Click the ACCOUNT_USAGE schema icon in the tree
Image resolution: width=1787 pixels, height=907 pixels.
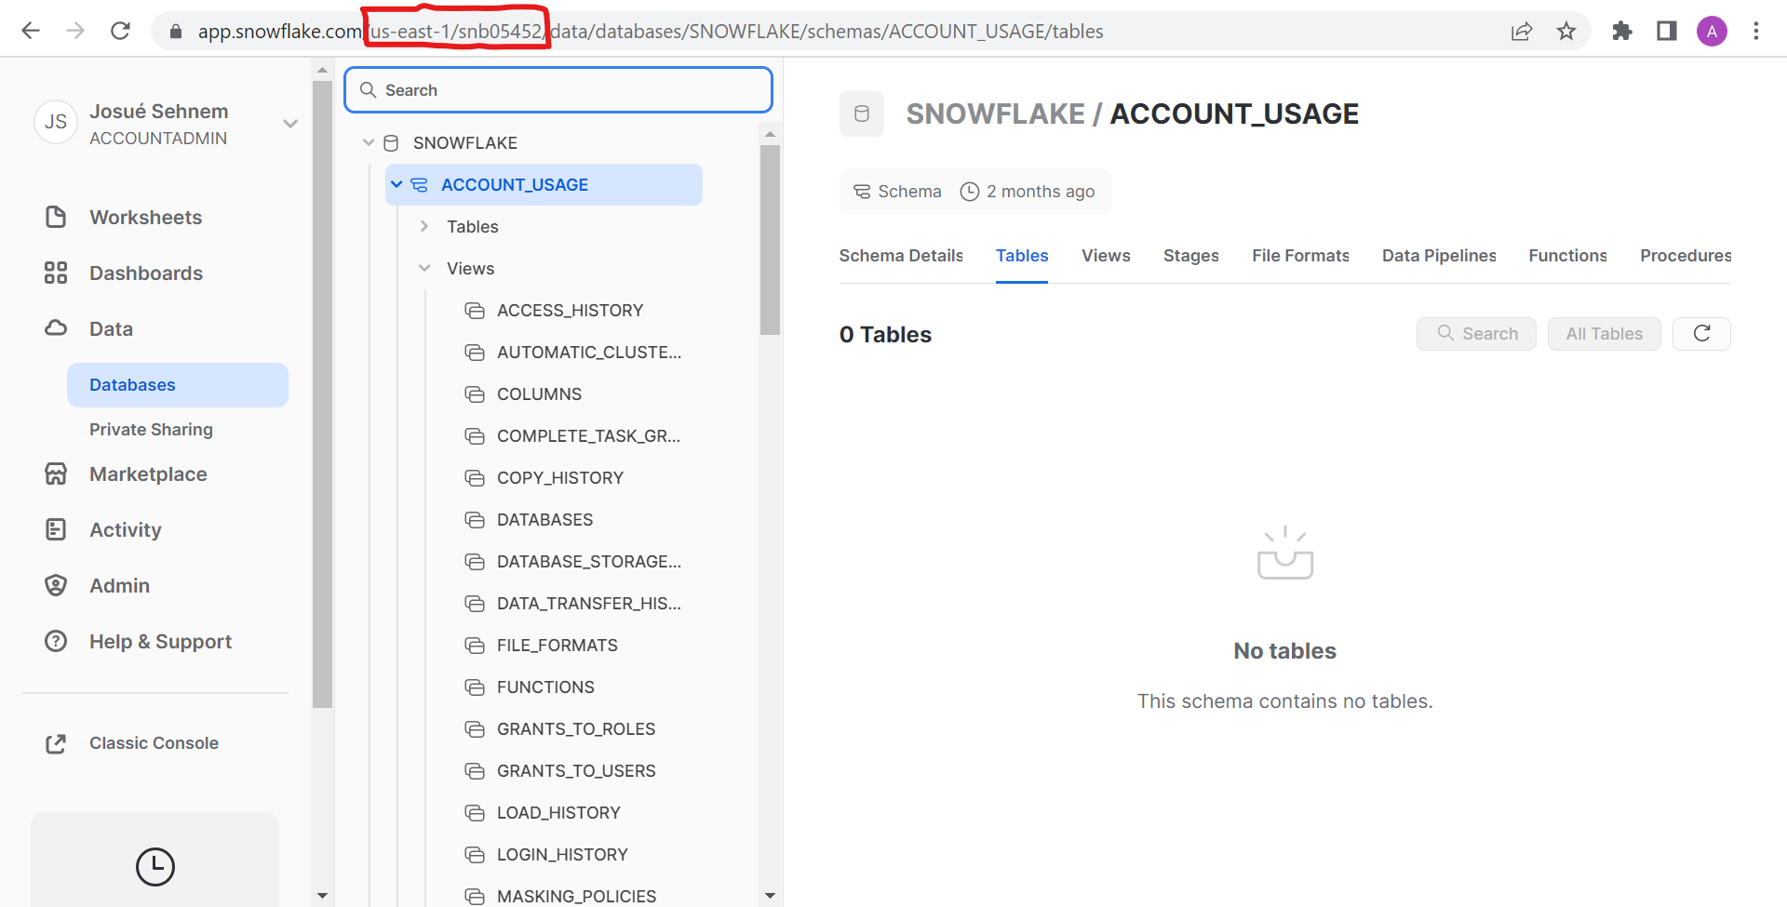pos(420,184)
